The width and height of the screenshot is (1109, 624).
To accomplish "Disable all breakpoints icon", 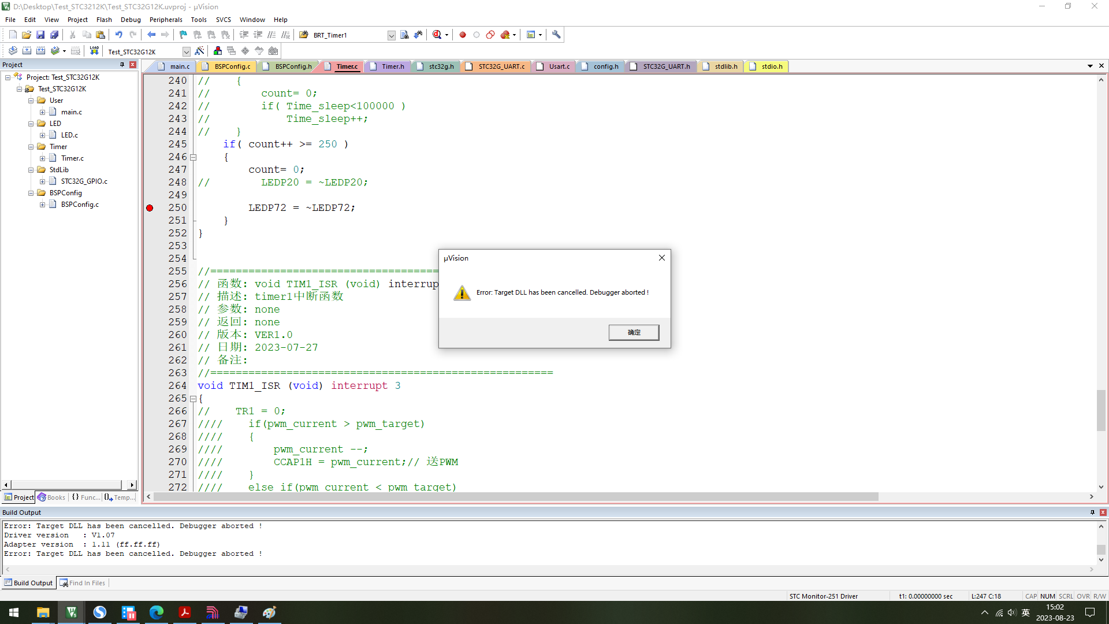I will 490,35.
